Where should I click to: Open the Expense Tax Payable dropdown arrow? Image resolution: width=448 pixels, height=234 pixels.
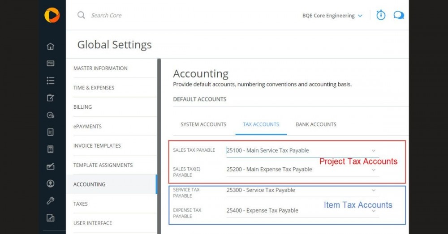pyautogui.click(x=374, y=211)
